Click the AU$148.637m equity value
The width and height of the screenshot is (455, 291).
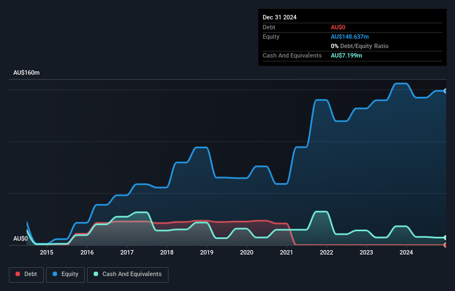pos(350,37)
